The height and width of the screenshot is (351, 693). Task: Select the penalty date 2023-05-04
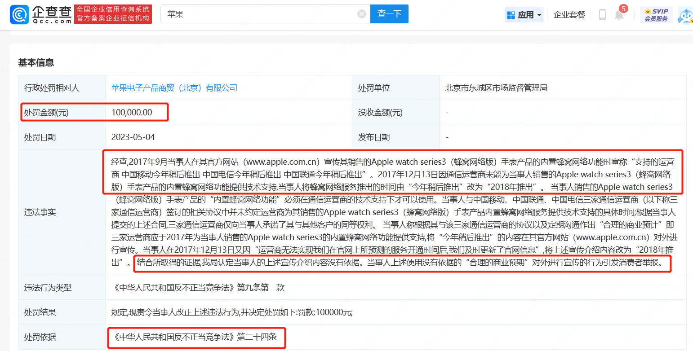tap(133, 137)
